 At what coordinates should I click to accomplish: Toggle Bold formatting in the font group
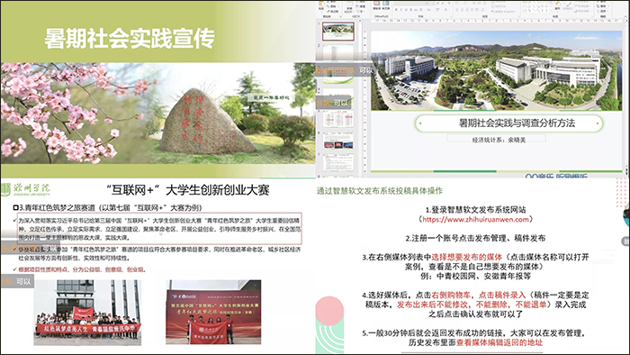(x=396, y=10)
